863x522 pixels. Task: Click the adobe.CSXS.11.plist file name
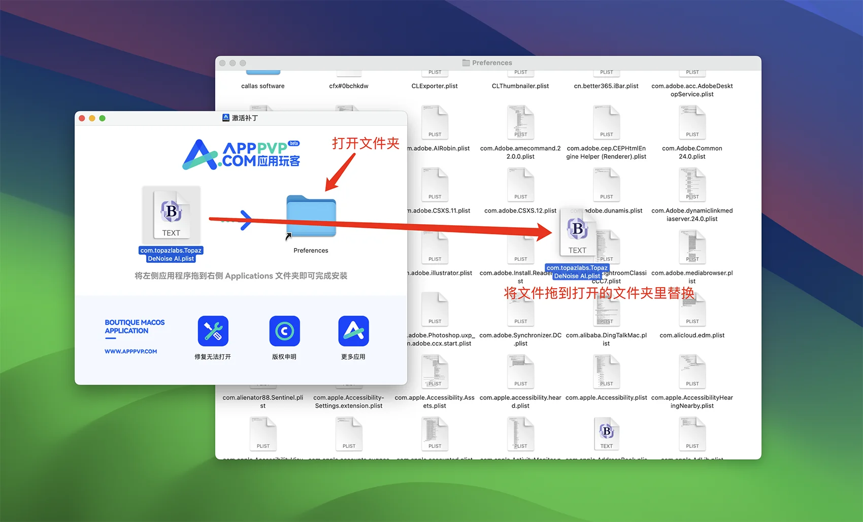tap(439, 211)
